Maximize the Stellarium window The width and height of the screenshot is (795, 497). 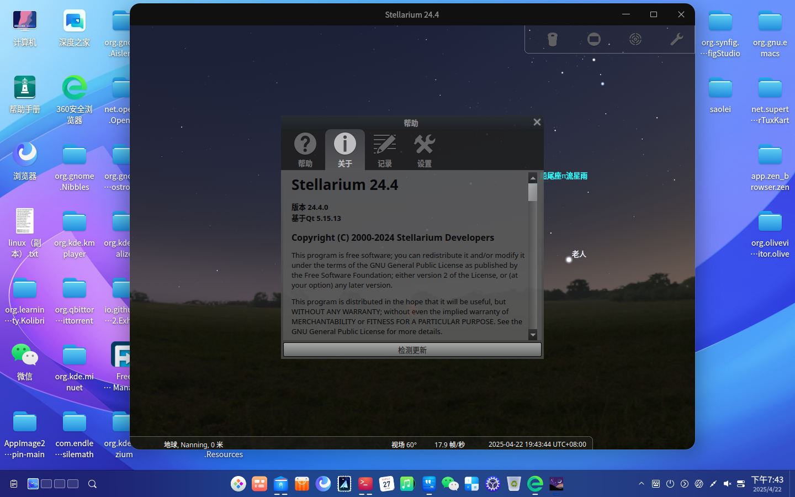tap(654, 14)
